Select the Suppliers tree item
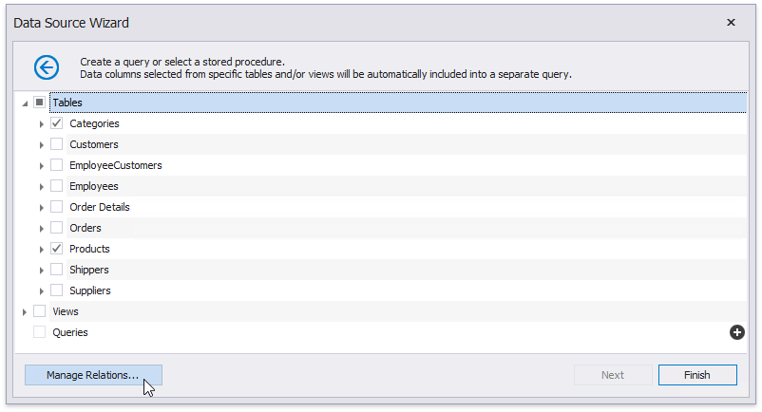 [x=90, y=290]
